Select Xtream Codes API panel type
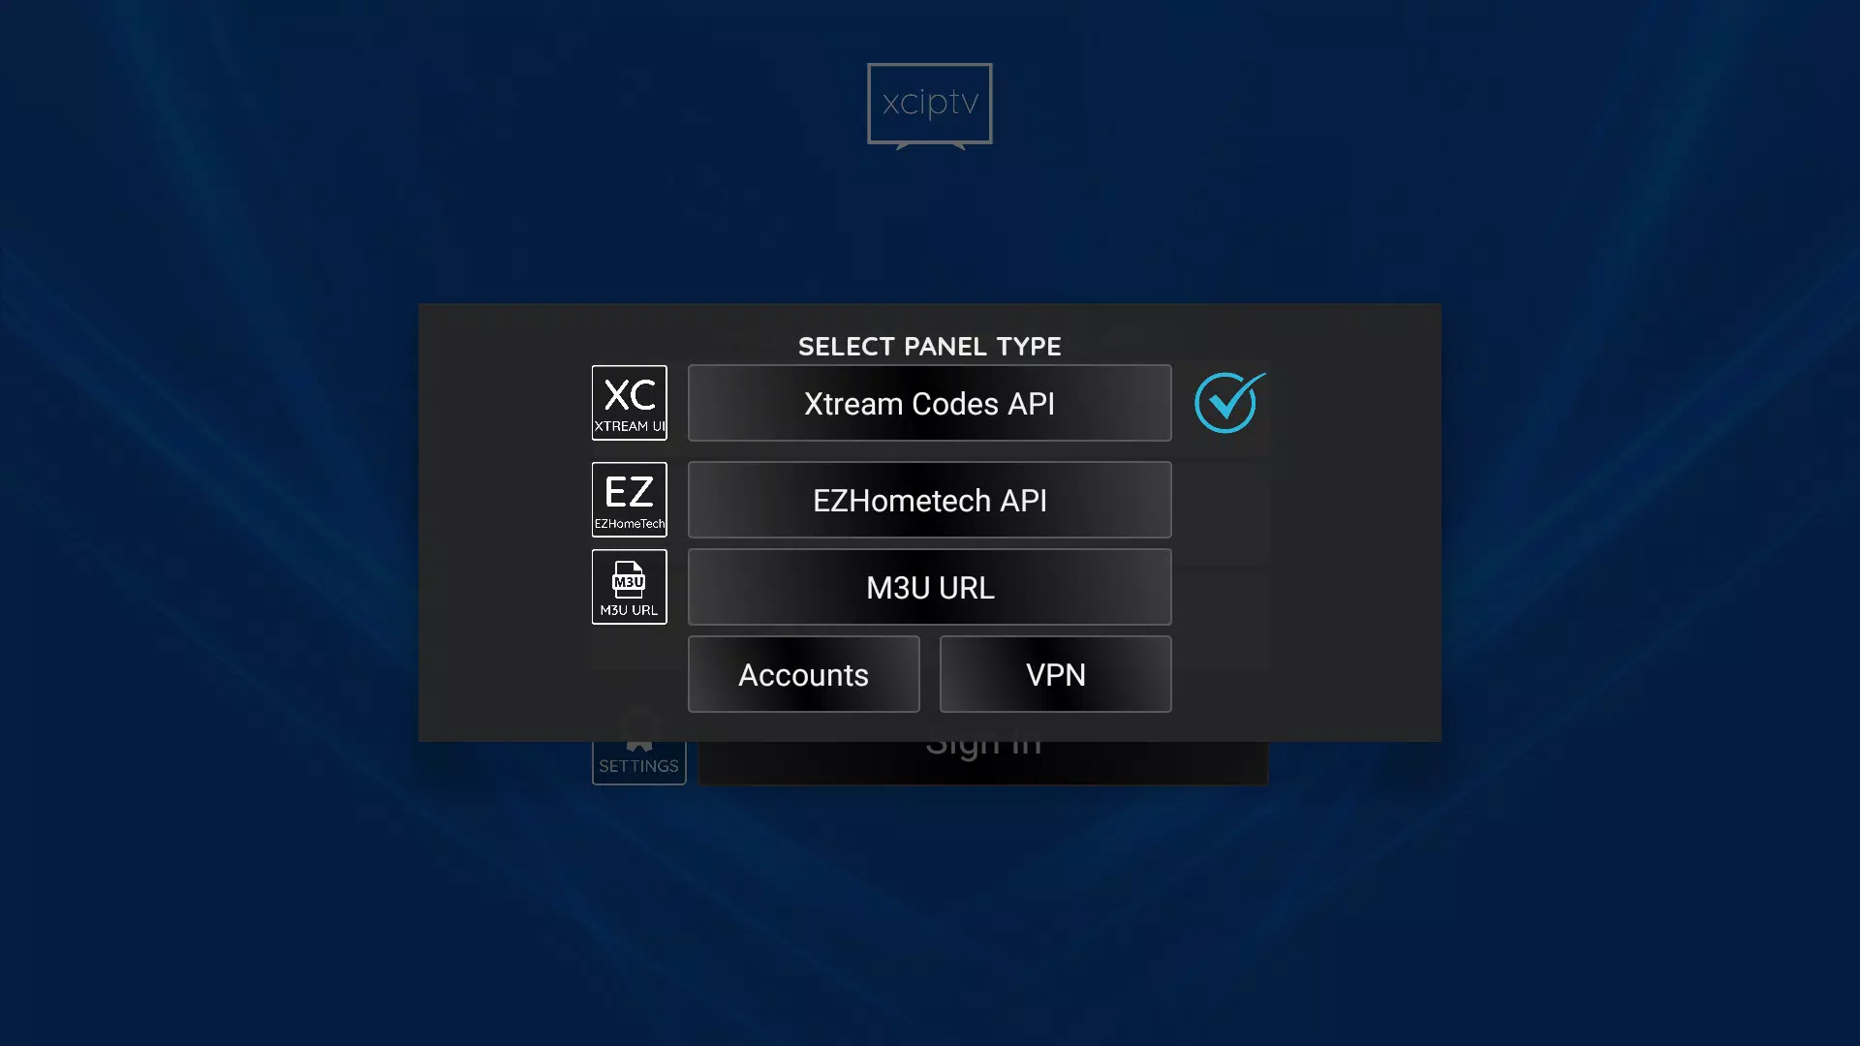The image size is (1860, 1046). tap(930, 402)
